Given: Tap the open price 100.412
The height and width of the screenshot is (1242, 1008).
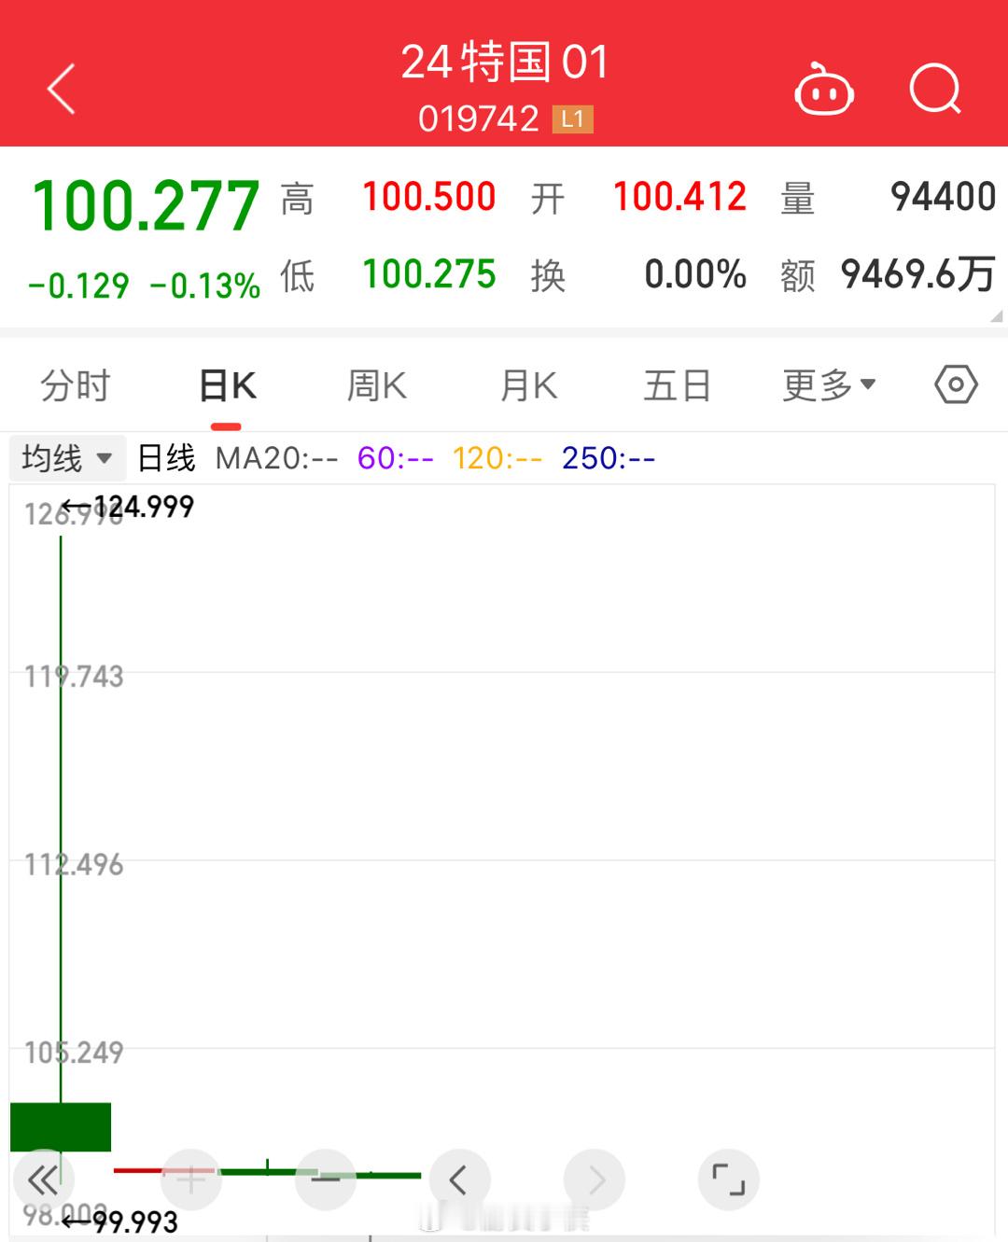Looking at the screenshot, I should [x=679, y=197].
